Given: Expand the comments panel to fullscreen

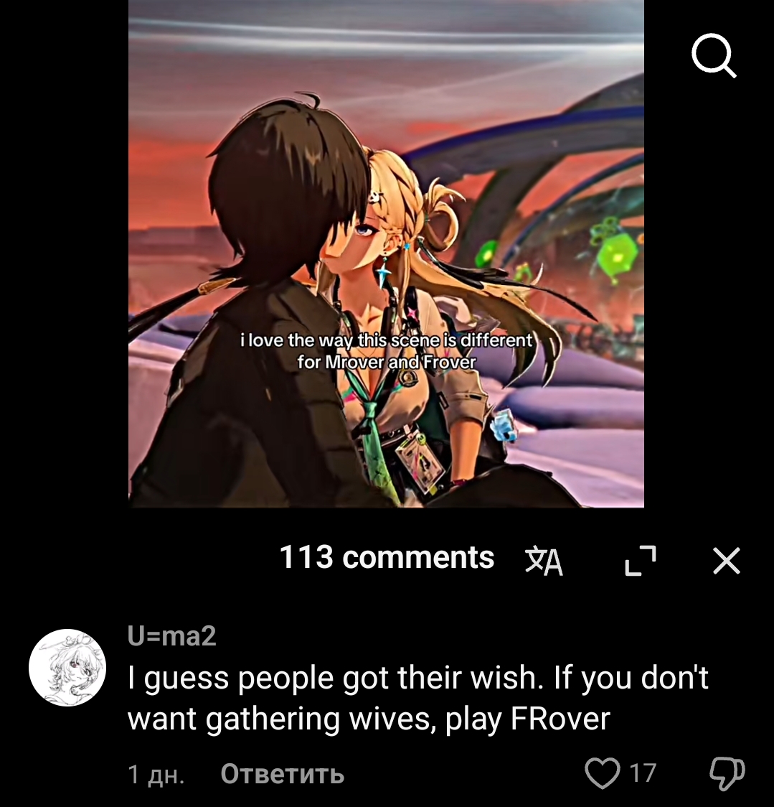Looking at the screenshot, I should (641, 561).
